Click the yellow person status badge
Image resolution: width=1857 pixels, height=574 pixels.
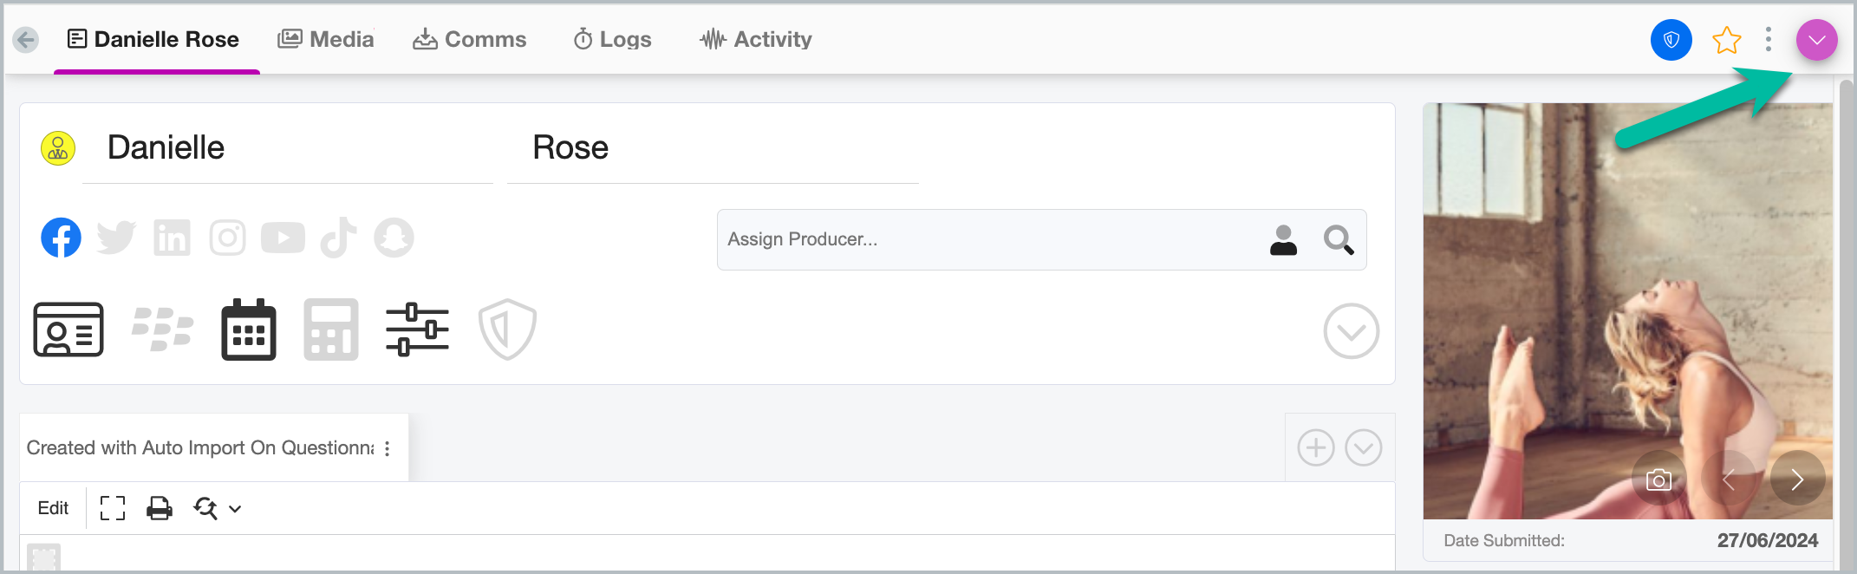click(x=58, y=149)
